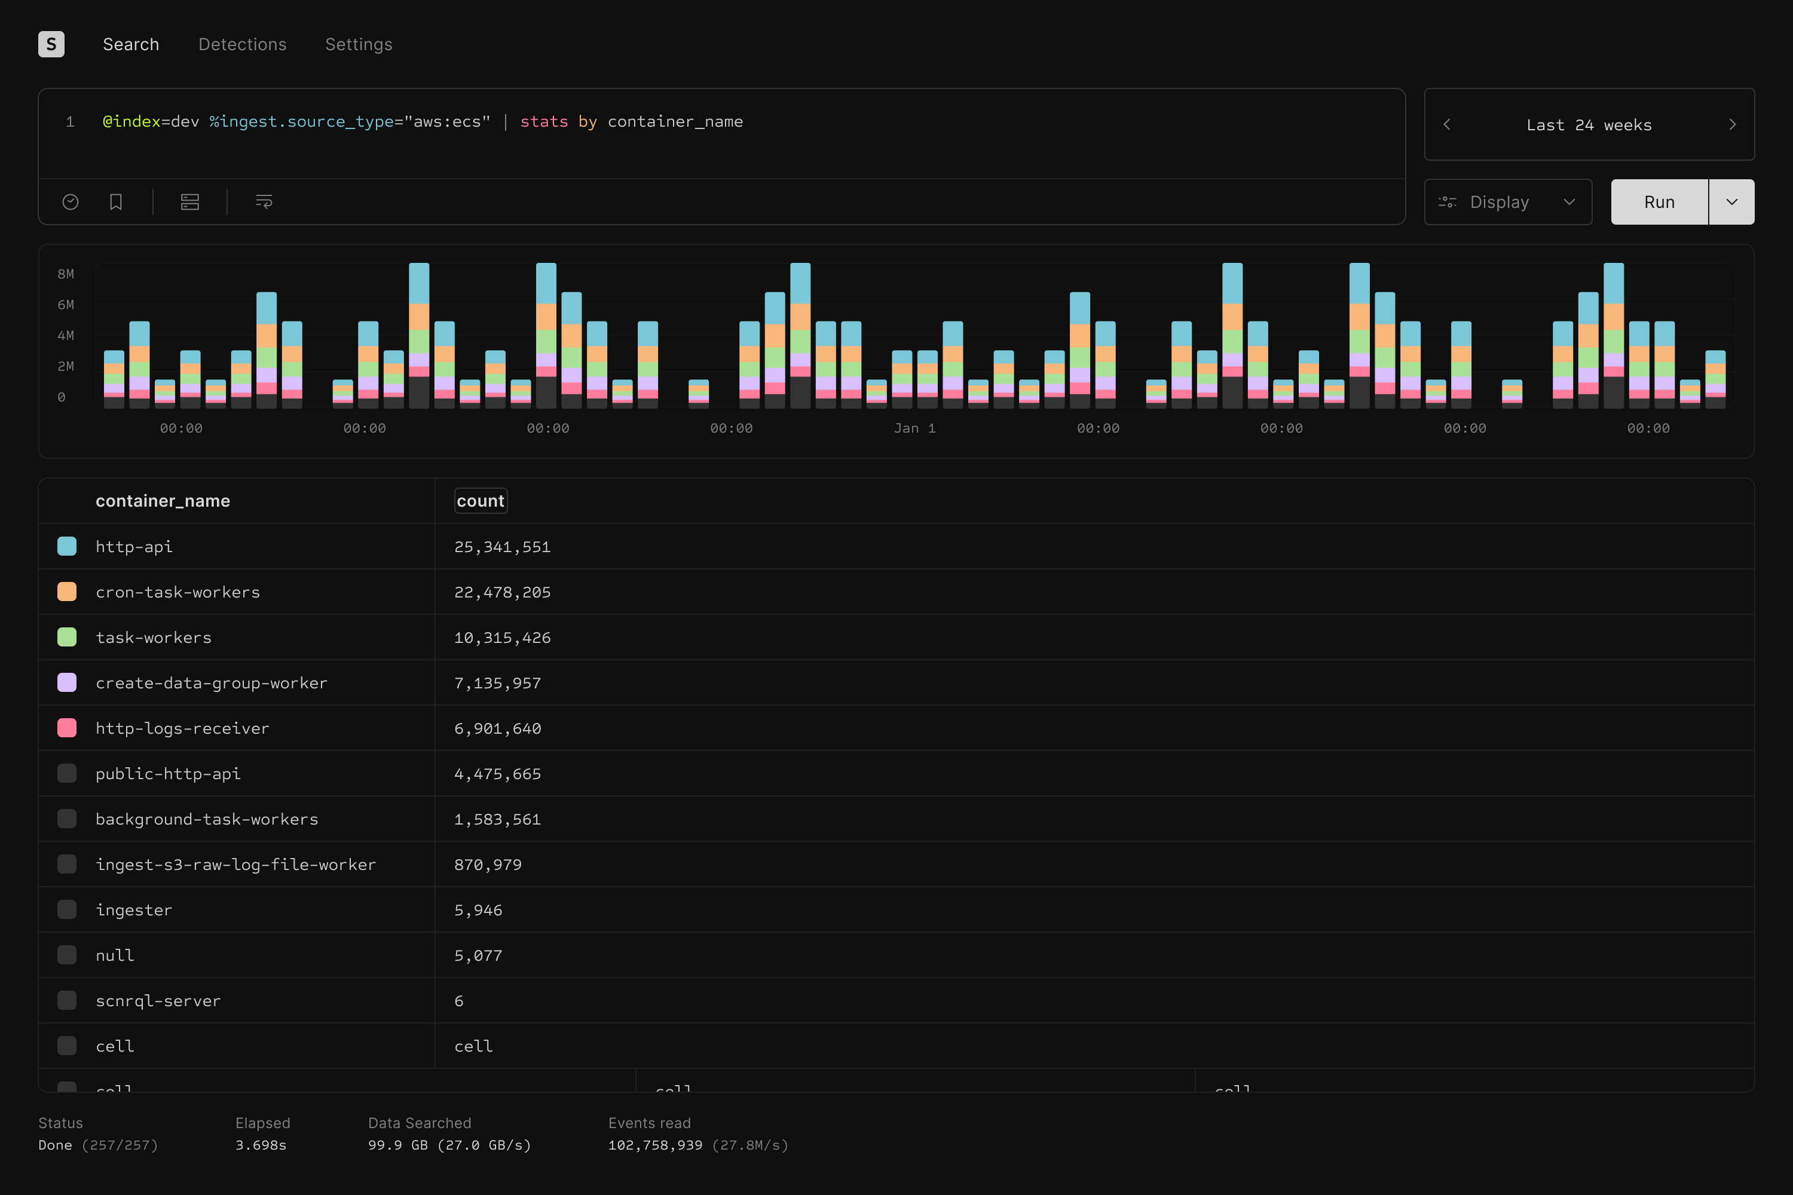This screenshot has width=1793, height=1195.
Task: Click into the query editor field
Action: 721,134
